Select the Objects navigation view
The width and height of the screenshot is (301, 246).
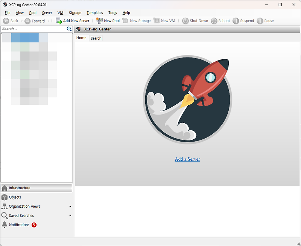pos(36,197)
